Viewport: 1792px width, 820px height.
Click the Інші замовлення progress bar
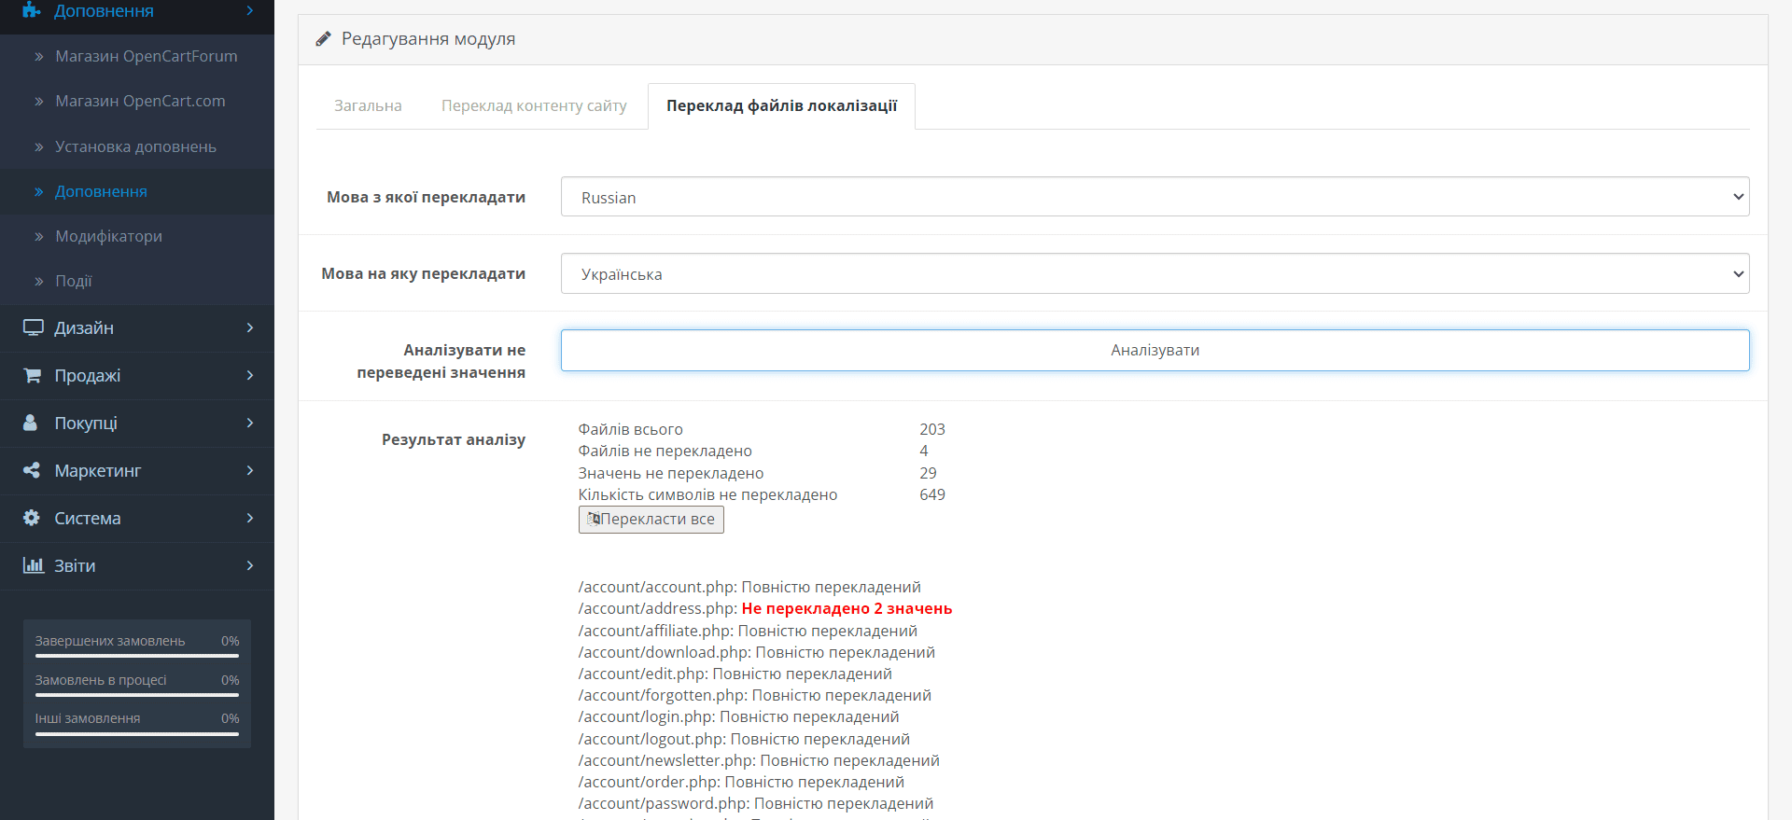[x=137, y=734]
